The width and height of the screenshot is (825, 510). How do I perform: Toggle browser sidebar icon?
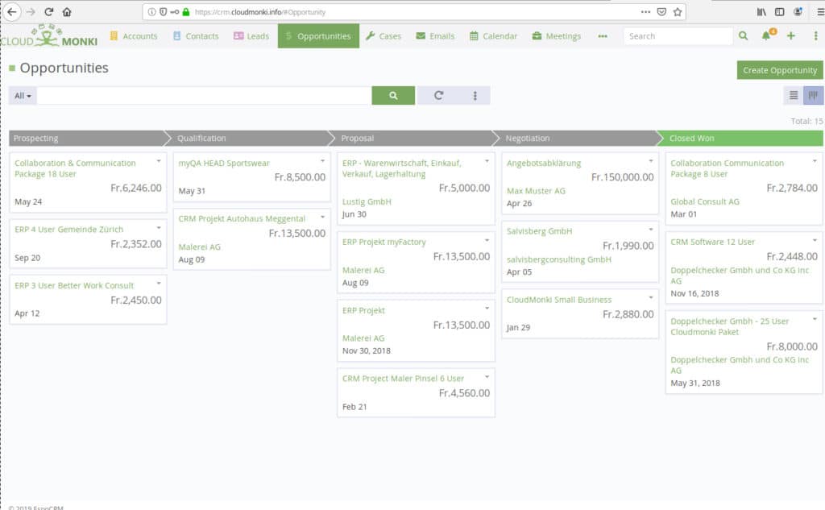coord(780,11)
